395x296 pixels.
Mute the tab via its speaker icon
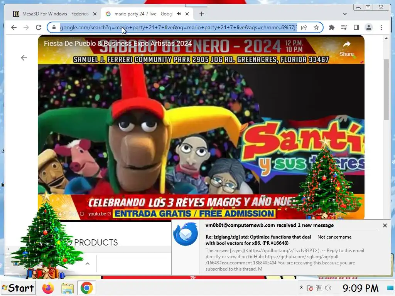coord(179,14)
